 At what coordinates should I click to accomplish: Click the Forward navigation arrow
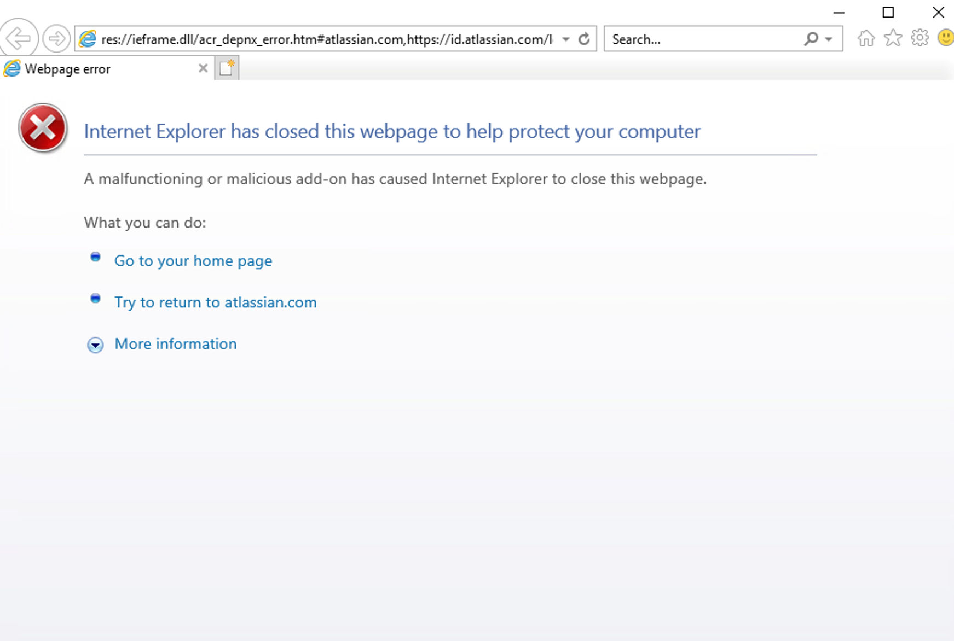[x=56, y=39]
